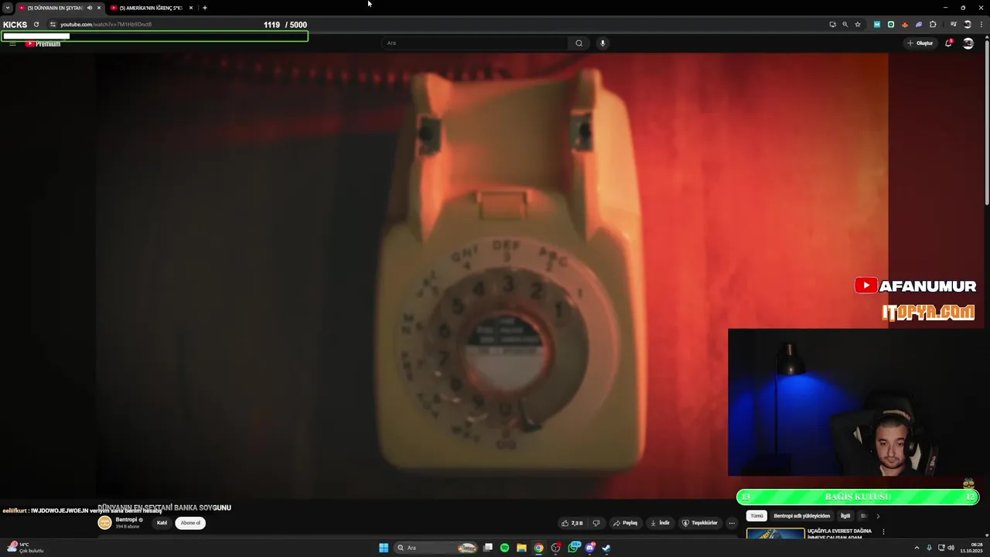The width and height of the screenshot is (990, 557).
Task: Click the Katıl join button
Action: tap(162, 523)
